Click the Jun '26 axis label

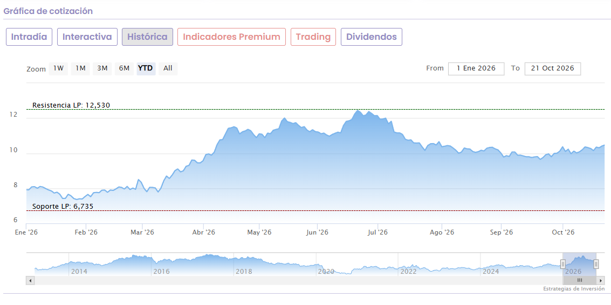point(317,232)
